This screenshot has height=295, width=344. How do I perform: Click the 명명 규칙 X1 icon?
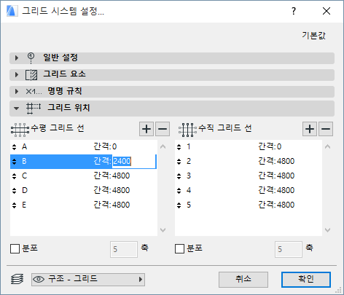(34, 92)
